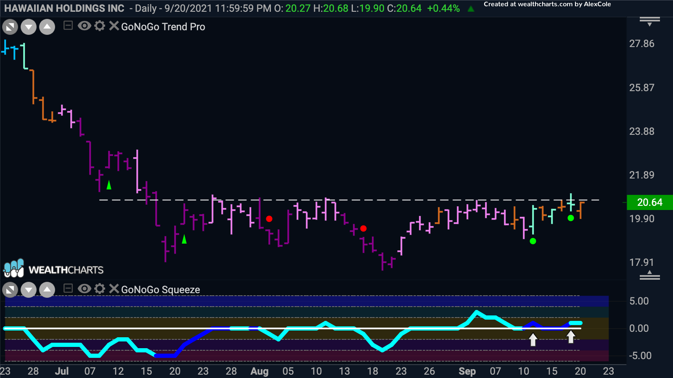Image resolution: width=673 pixels, height=378 pixels.
Task: Click the WealthCharts logo
Action: point(53,269)
